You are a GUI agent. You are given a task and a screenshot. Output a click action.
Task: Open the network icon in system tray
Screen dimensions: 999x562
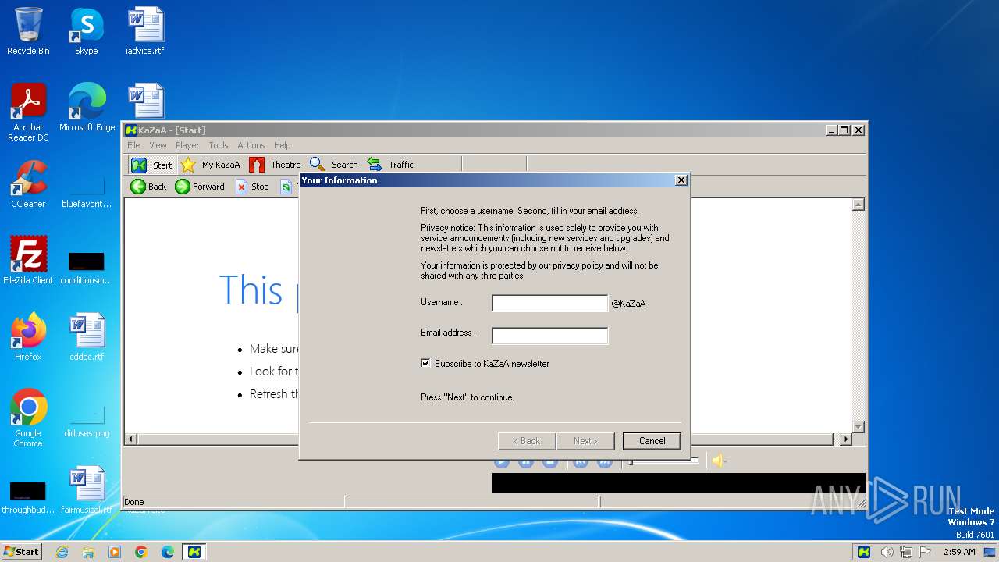(907, 552)
